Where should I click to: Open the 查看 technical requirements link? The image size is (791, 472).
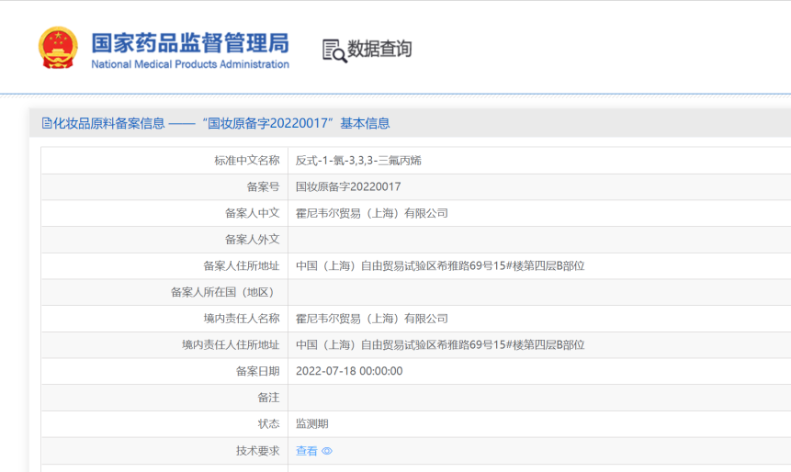coord(307,451)
